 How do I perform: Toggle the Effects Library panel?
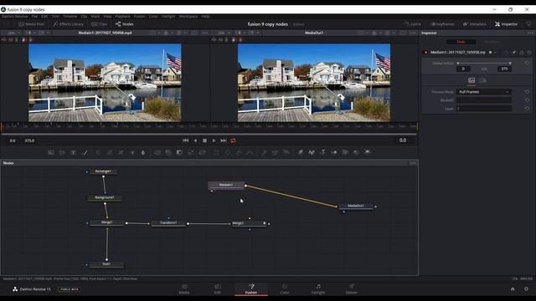tap(69, 24)
